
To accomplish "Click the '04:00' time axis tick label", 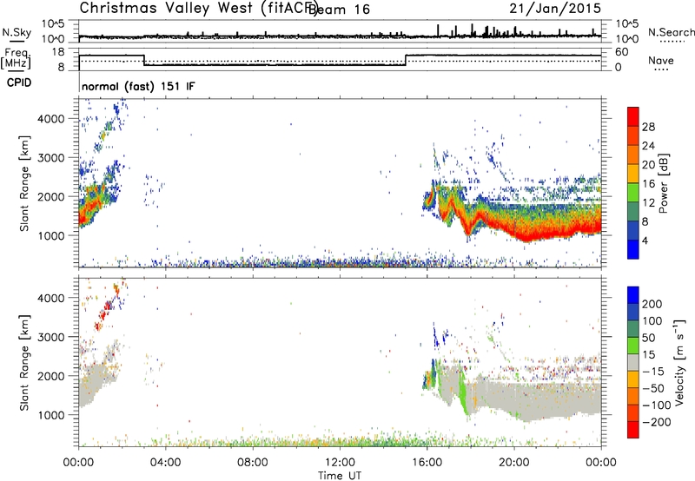I will [x=166, y=463].
